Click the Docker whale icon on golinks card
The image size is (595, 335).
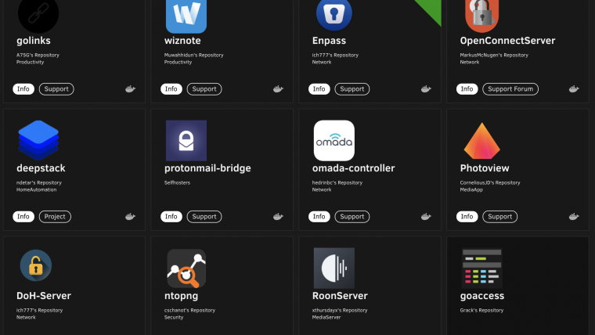pos(130,89)
